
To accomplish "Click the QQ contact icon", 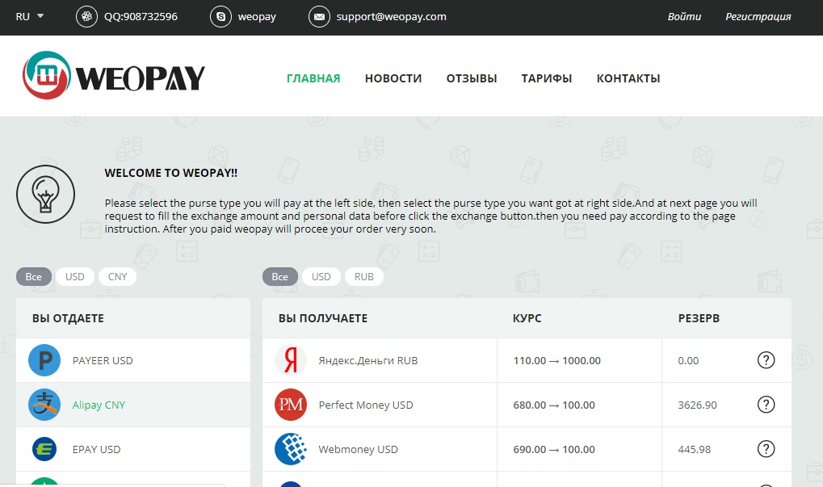I will pyautogui.click(x=86, y=16).
